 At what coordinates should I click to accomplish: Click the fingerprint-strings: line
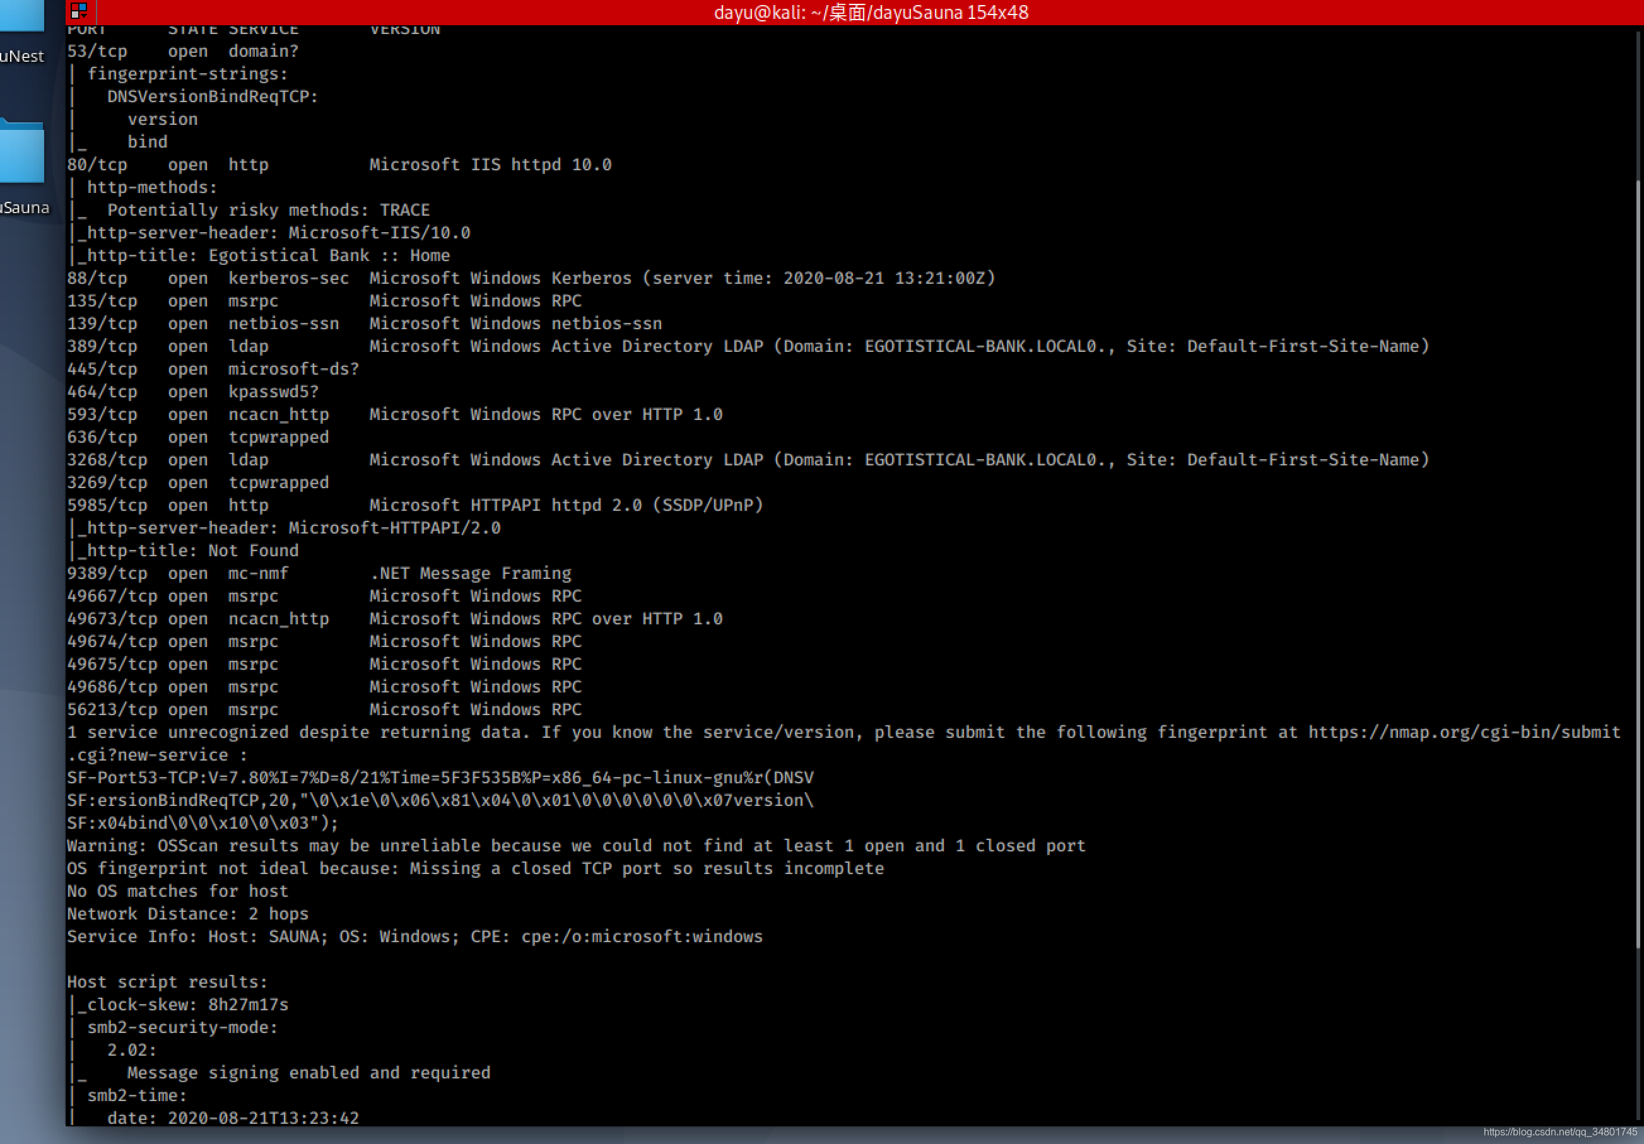(x=187, y=74)
